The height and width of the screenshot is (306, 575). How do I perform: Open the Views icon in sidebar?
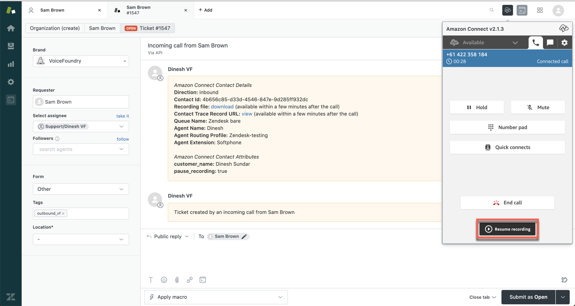11,46
